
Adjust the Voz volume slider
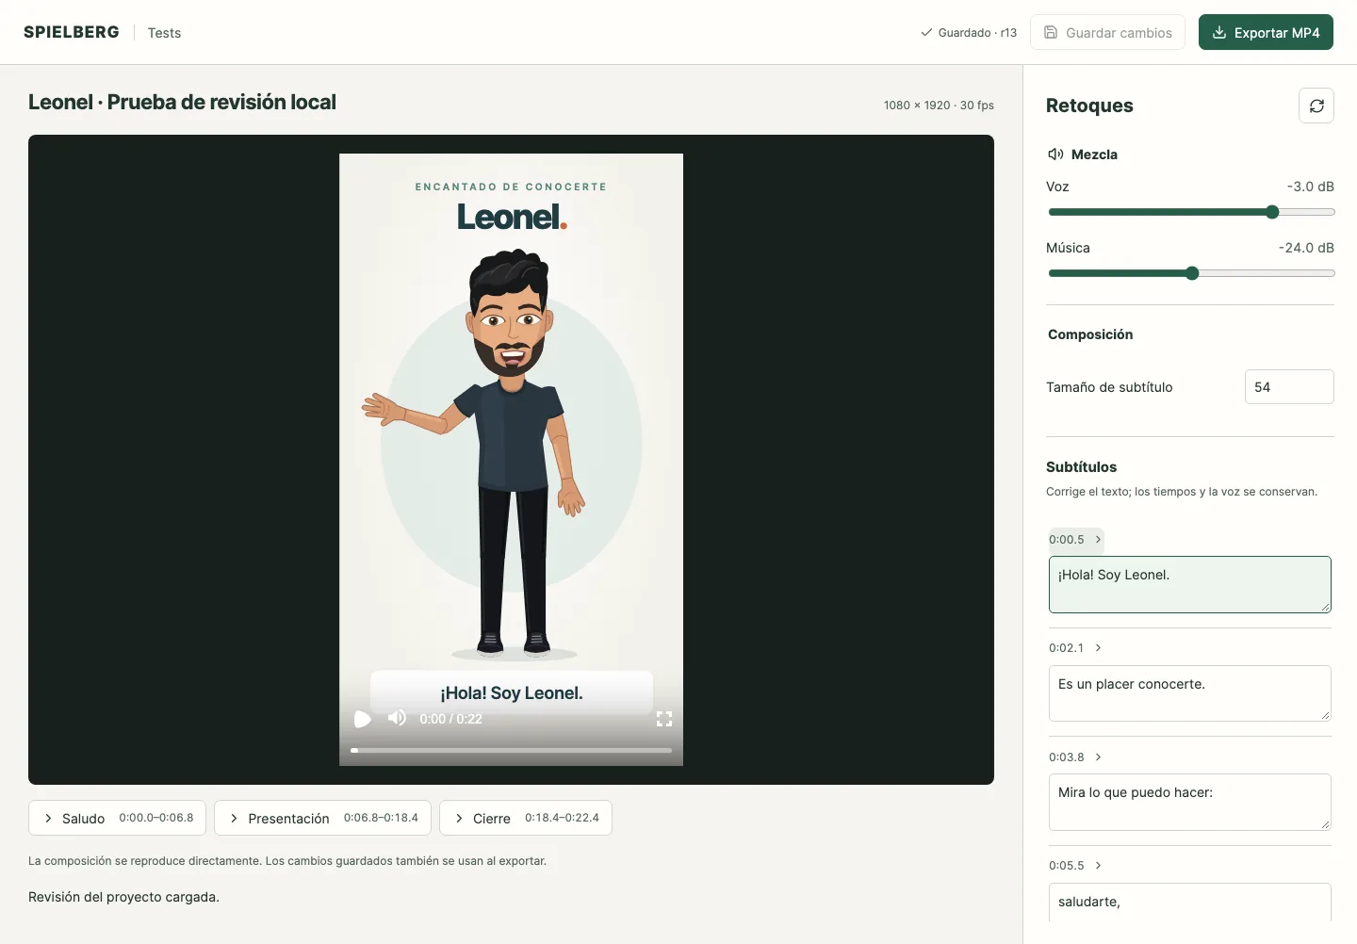tap(1191, 212)
